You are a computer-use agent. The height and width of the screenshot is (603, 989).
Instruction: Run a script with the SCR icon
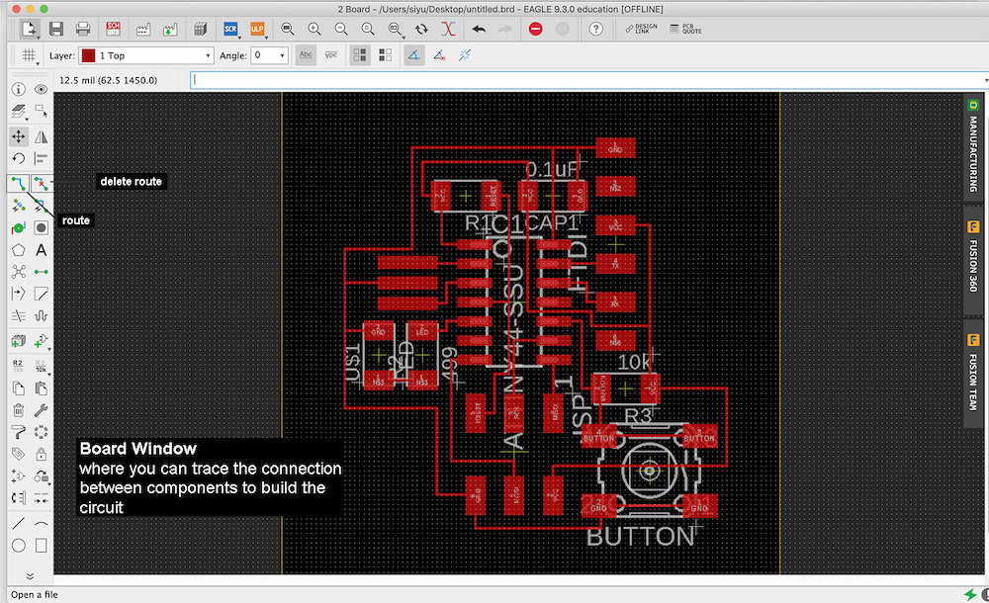(230, 29)
